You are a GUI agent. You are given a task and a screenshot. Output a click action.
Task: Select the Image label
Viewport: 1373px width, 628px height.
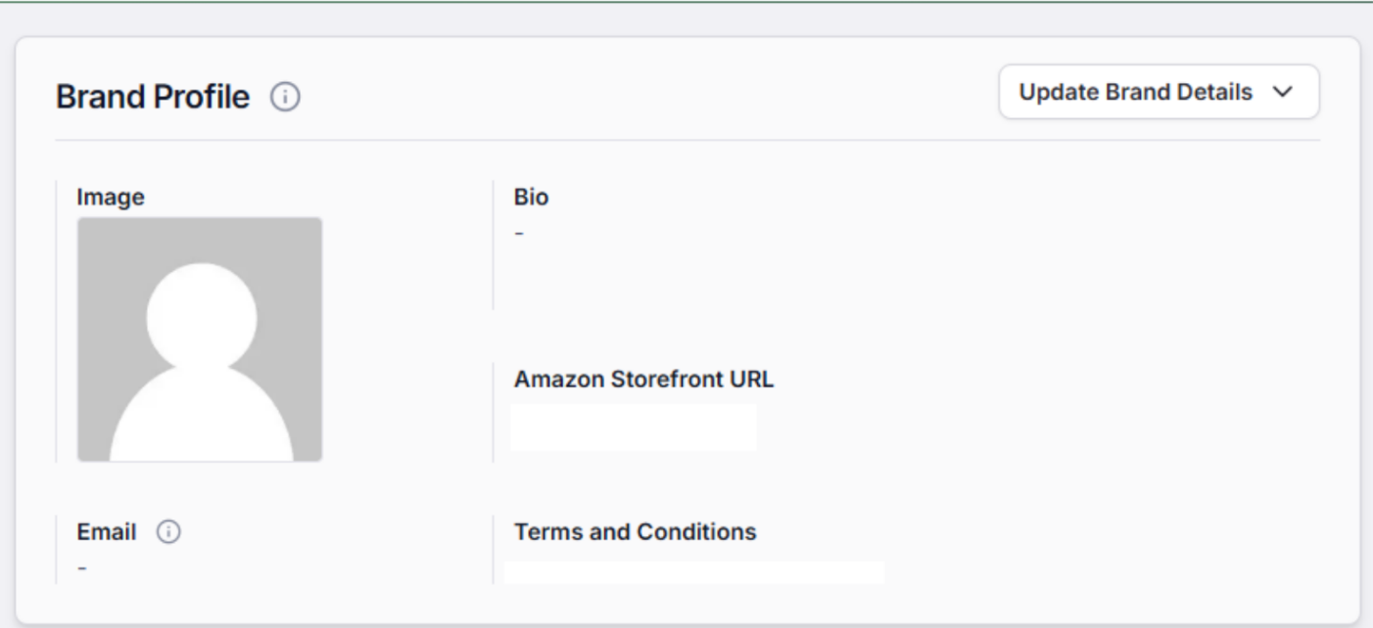pyautogui.click(x=111, y=198)
